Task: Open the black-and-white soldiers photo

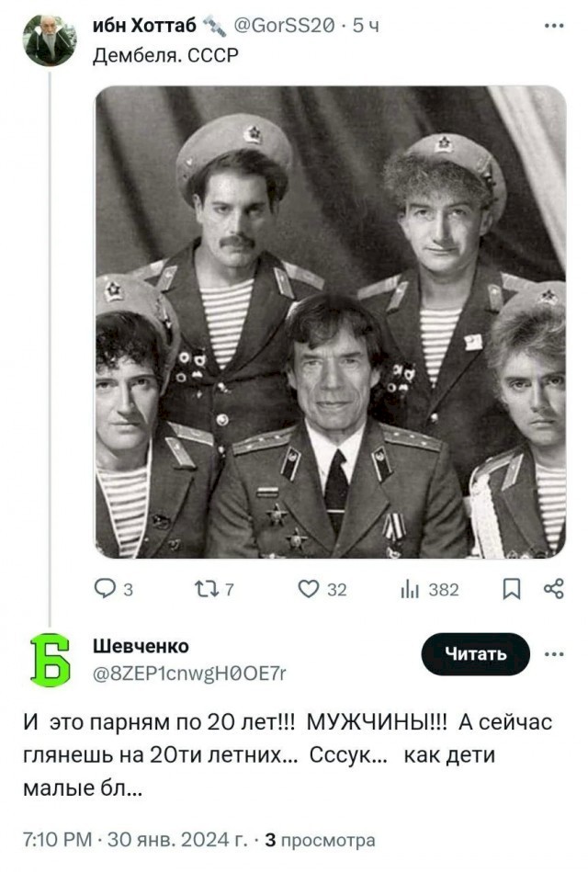Action: [331, 322]
